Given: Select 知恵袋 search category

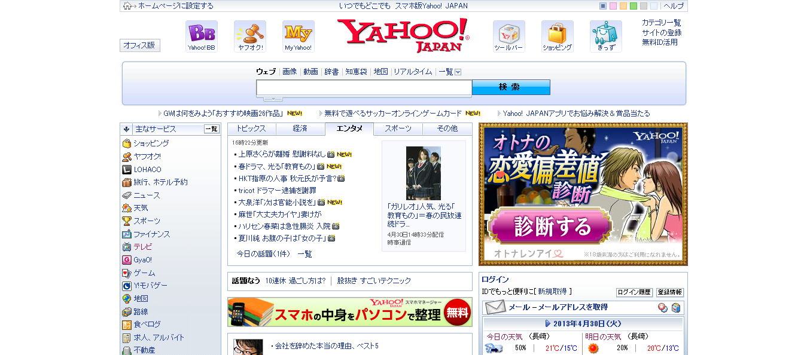Looking at the screenshot, I should click(x=356, y=72).
